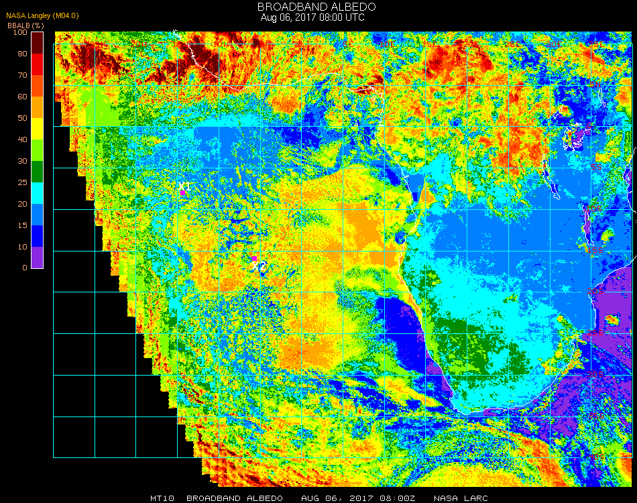
Task: Click the 40S latitude label
Action: [x=597, y=457]
